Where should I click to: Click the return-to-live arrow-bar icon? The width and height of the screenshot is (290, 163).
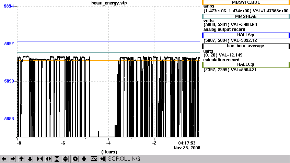point(103,159)
